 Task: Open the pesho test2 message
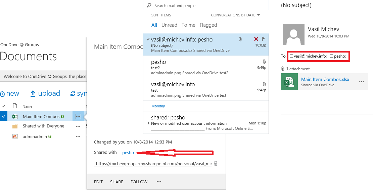(x=206, y=67)
